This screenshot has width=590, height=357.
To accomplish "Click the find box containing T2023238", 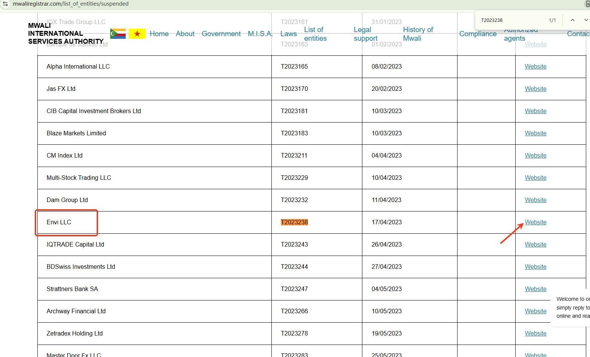I will click(510, 20).
